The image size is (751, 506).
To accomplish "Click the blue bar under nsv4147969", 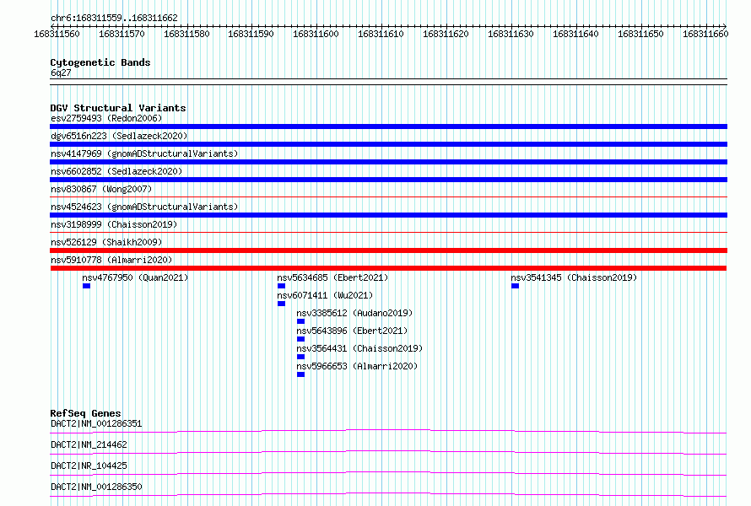I will pos(388,162).
